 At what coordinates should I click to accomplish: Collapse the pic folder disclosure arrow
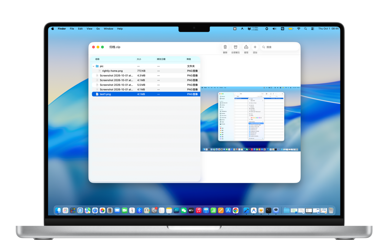pyautogui.click(x=93, y=66)
